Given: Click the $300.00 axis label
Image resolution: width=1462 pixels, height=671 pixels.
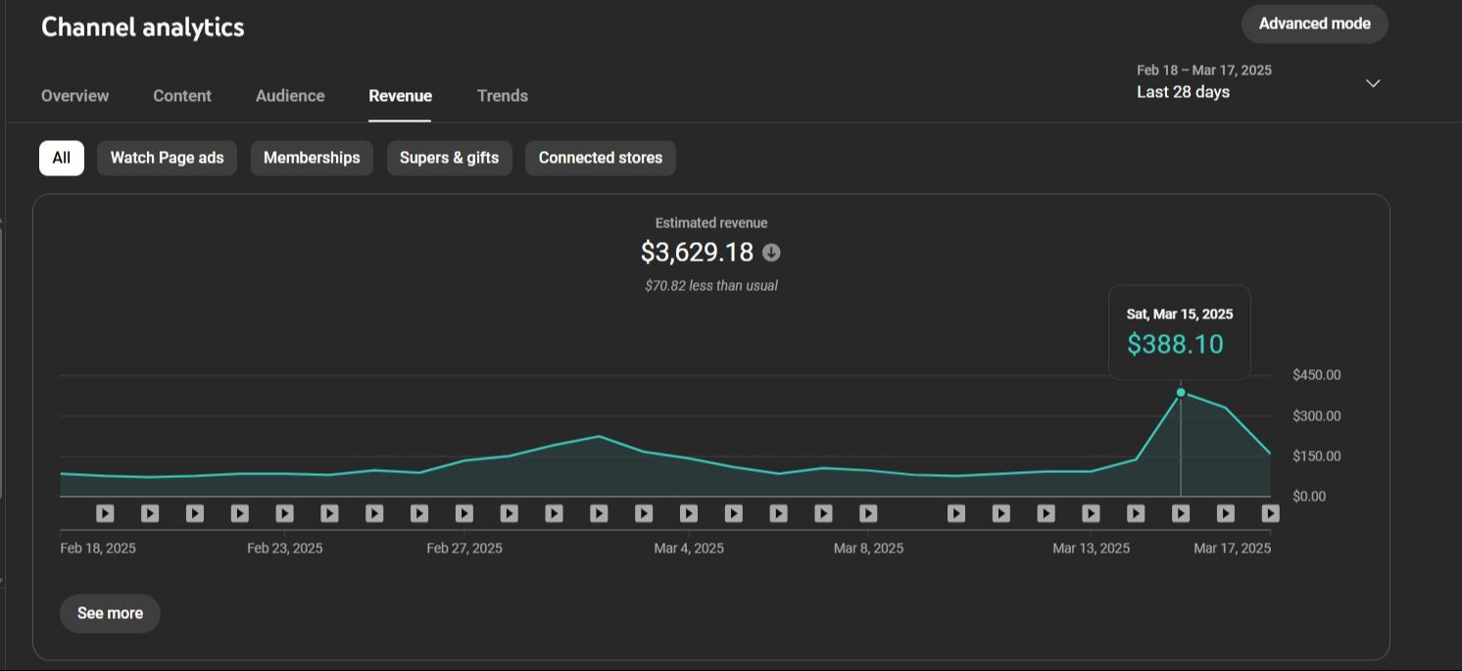Looking at the screenshot, I should tap(1317, 416).
